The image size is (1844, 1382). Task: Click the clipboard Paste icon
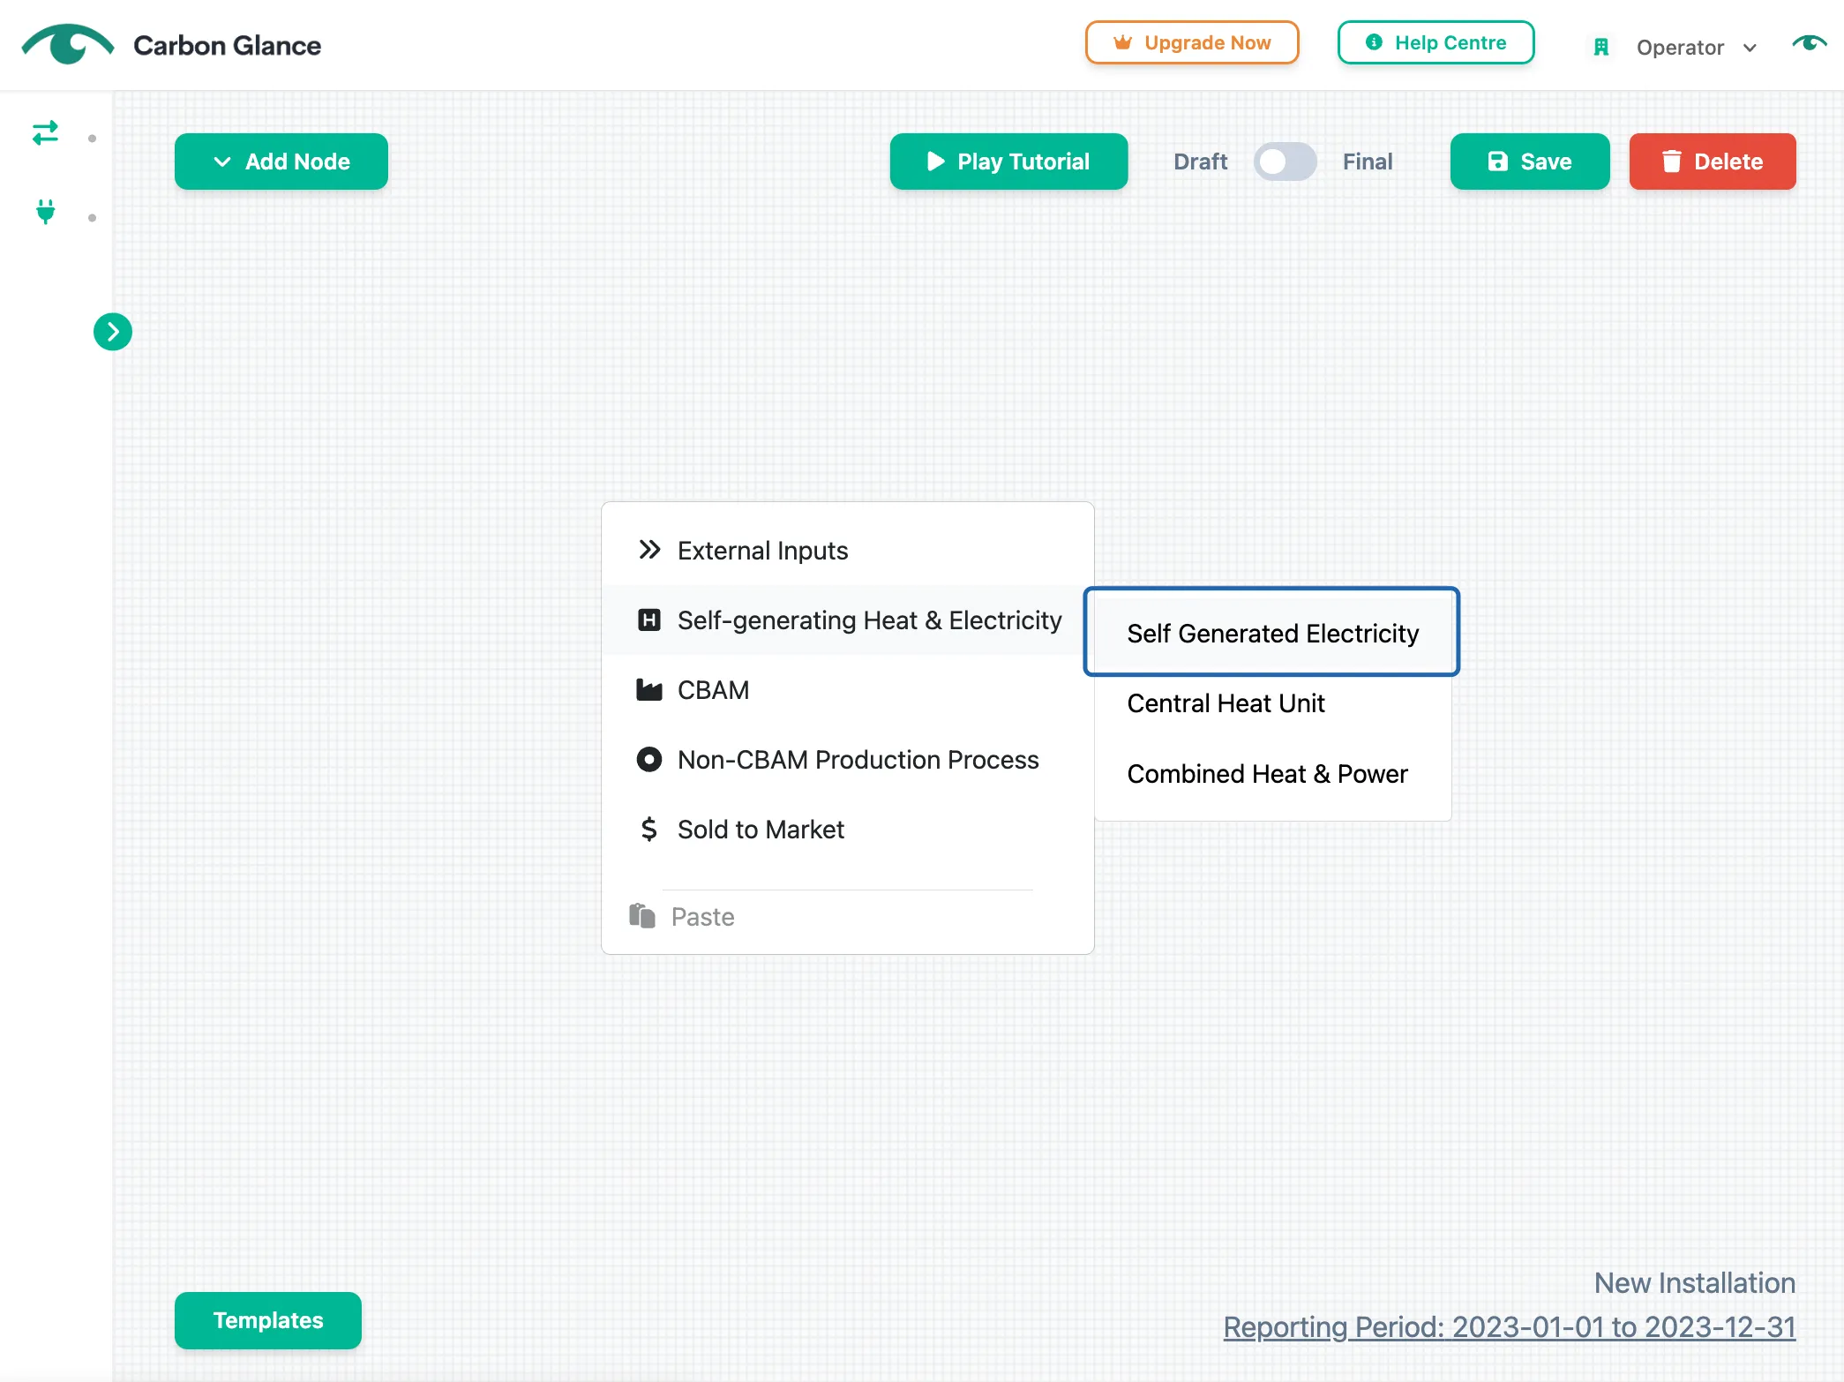642,916
